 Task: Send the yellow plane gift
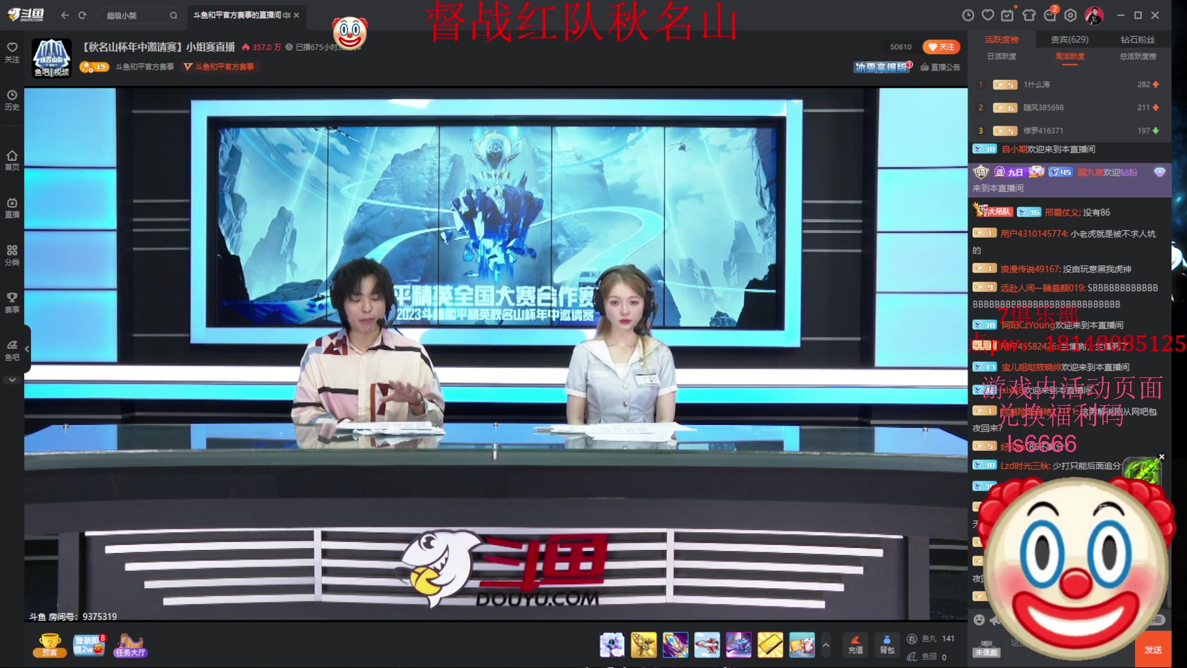[x=644, y=645]
